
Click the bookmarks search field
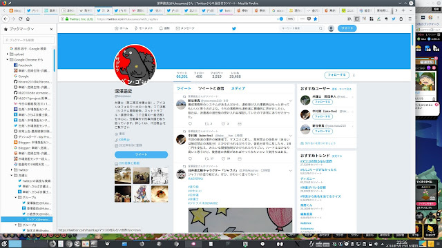28,40
